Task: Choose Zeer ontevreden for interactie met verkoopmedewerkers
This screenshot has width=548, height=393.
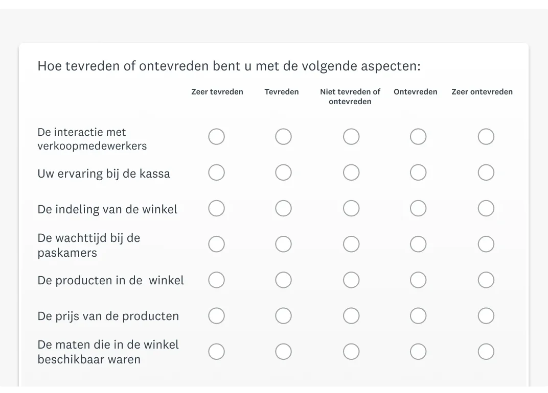Action: point(486,136)
